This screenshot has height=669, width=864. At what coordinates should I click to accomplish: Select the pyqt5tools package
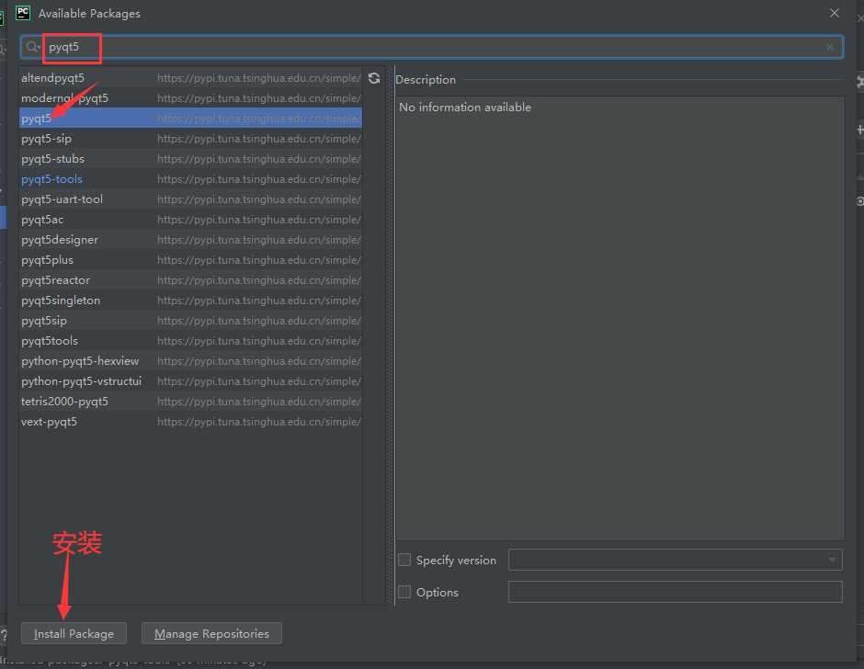(190, 341)
